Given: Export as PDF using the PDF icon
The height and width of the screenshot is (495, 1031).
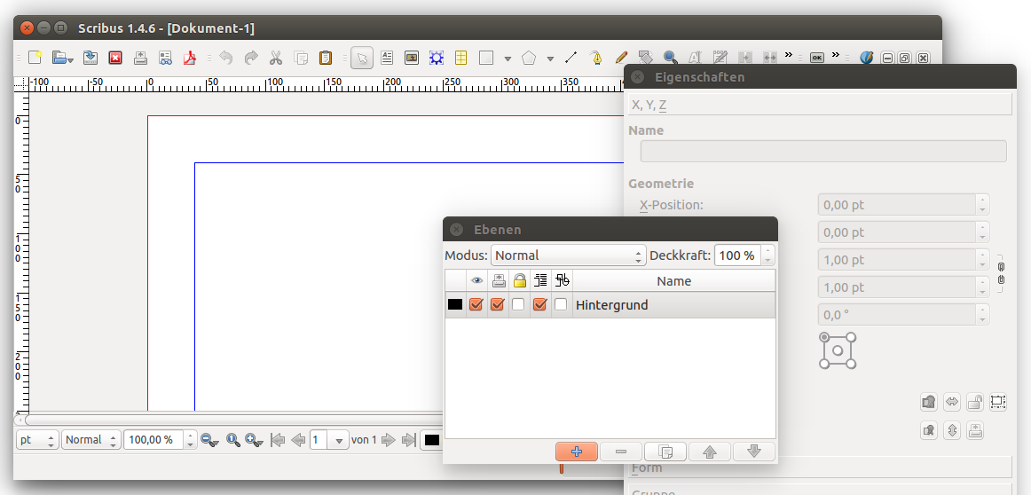Looking at the screenshot, I should coord(190,58).
